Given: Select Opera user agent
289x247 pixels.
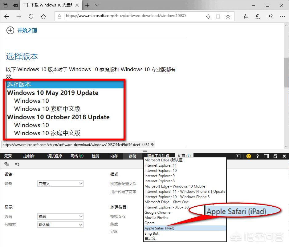Looking at the screenshot, I should pyautogui.click(x=149, y=223).
